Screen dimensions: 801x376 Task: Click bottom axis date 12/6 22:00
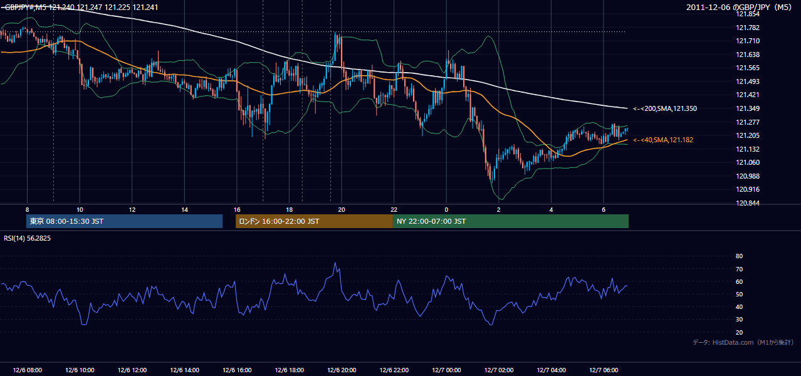click(394, 370)
